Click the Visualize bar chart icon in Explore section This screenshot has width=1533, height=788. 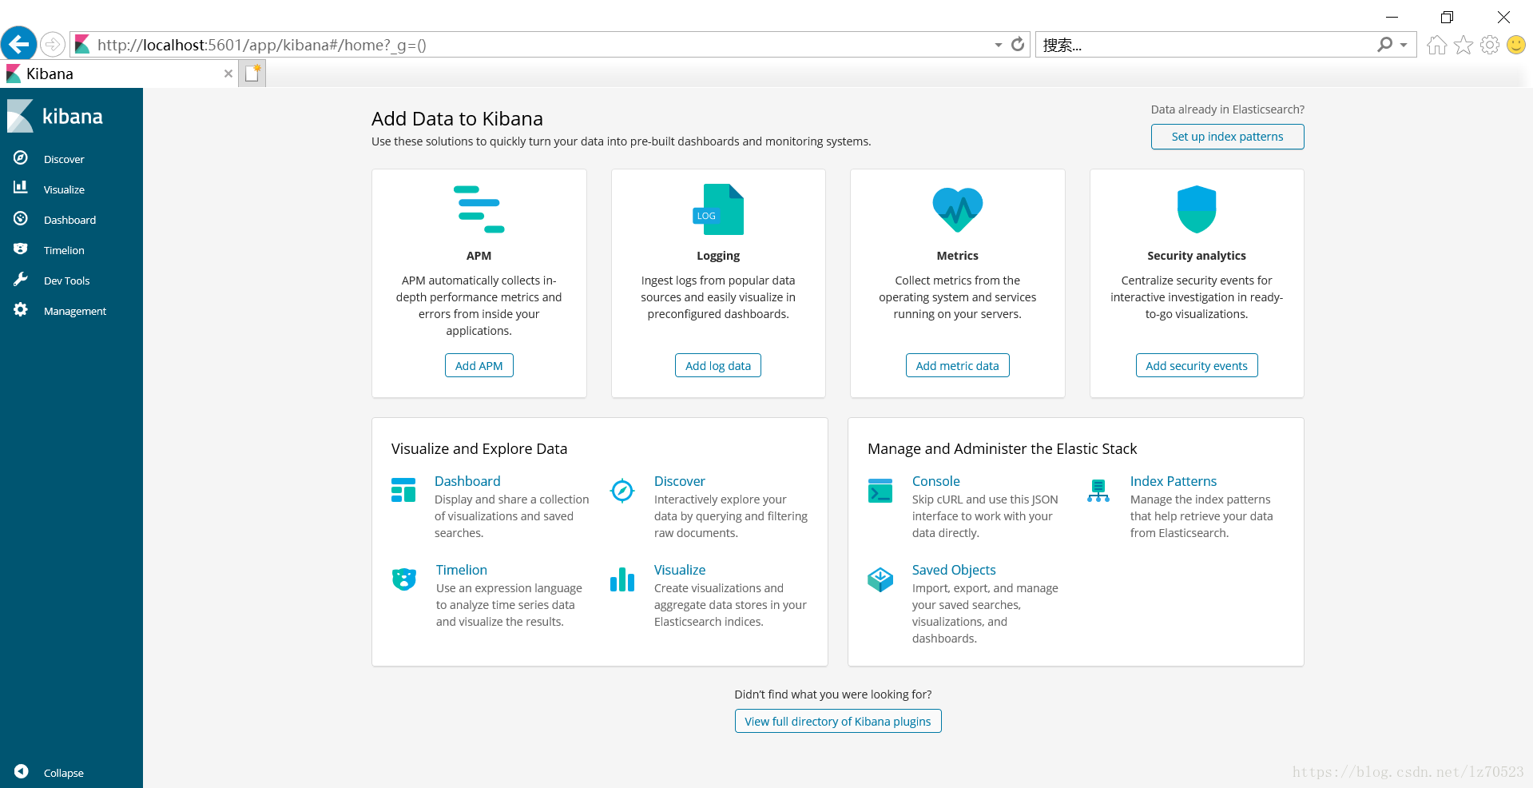622,579
